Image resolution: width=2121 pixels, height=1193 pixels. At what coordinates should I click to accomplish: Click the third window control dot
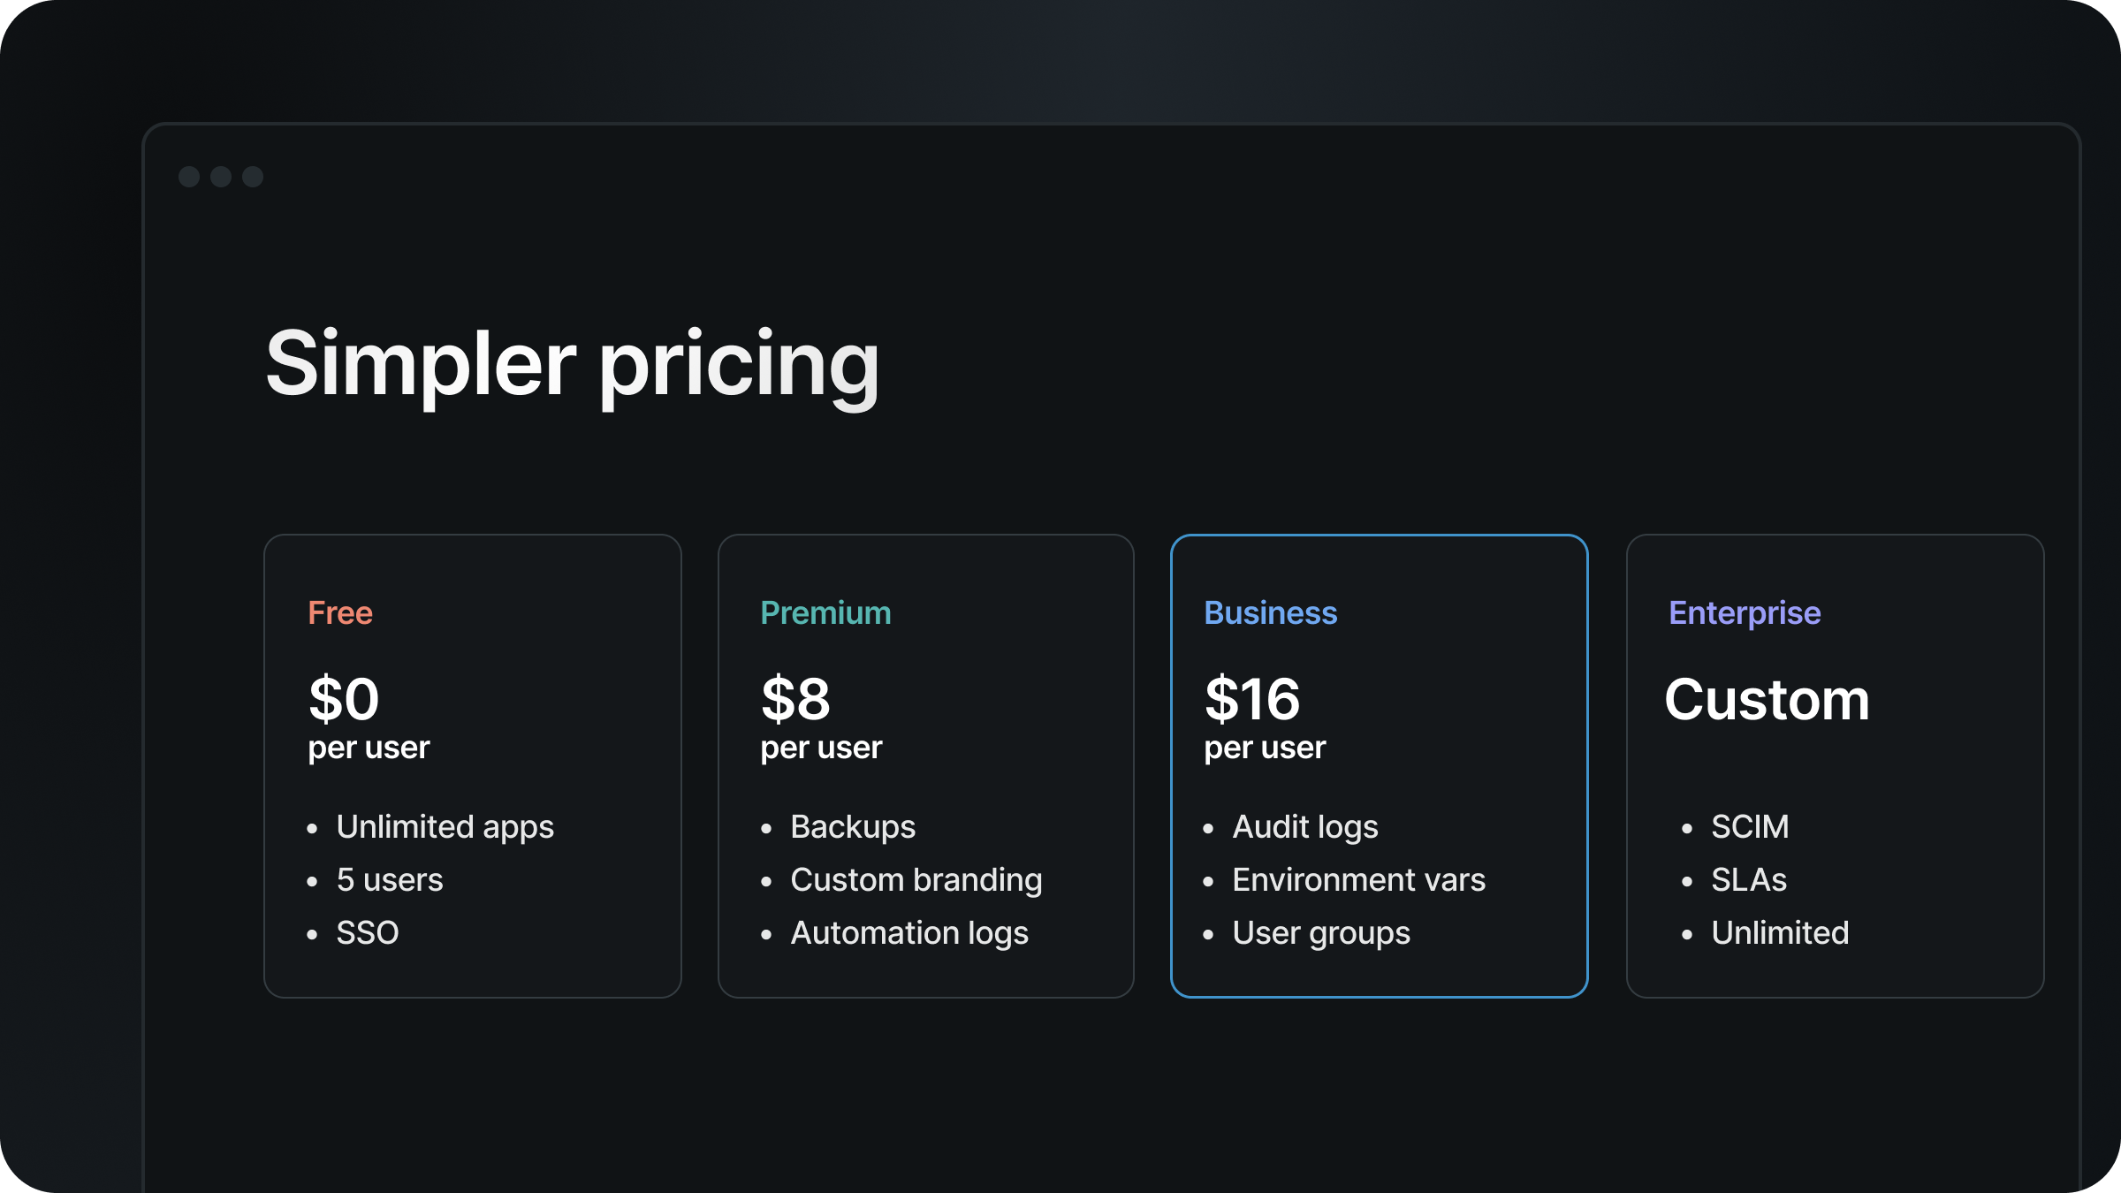pos(254,176)
